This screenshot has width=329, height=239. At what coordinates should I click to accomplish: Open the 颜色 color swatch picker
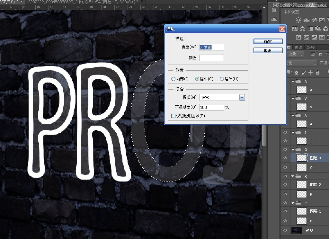[x=211, y=58]
